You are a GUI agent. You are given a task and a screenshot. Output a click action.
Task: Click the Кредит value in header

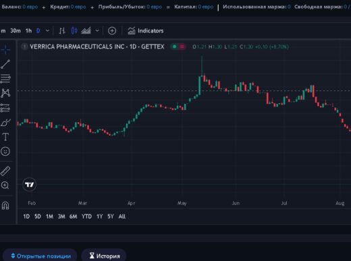point(78,7)
